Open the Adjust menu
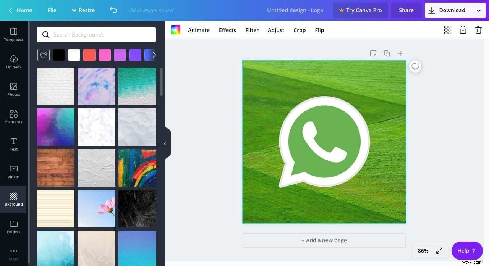Screen dimensions: 489x266 (276, 30)
